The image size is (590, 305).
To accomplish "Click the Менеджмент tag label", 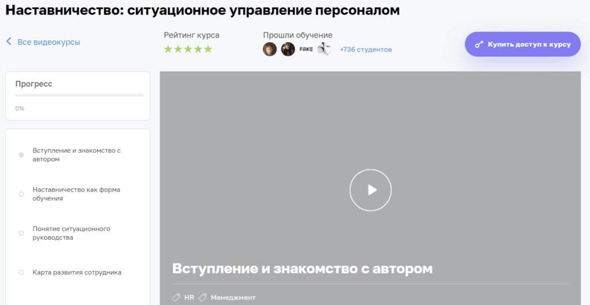I will click(x=233, y=298).
